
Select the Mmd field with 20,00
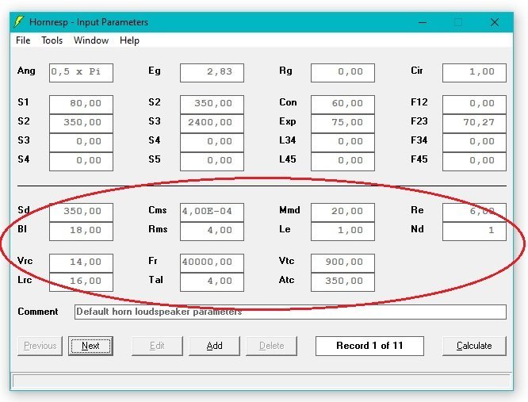coord(342,212)
